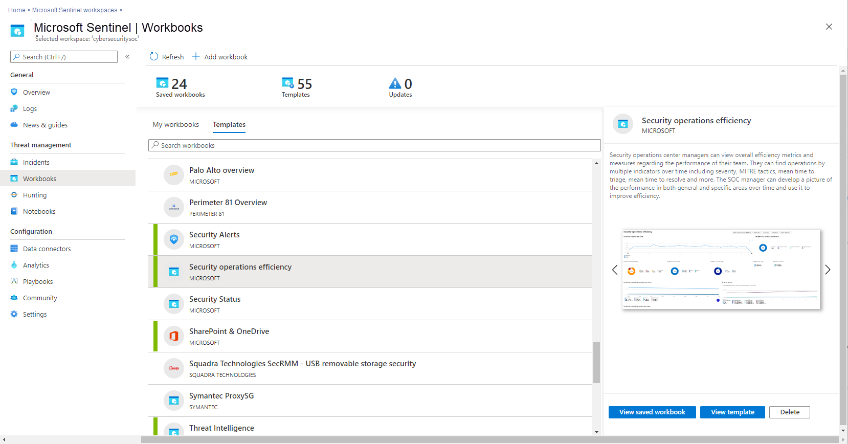The image size is (848, 444).
Task: Click the sidebar Search (Ctrl+/) field
Action: coord(64,57)
